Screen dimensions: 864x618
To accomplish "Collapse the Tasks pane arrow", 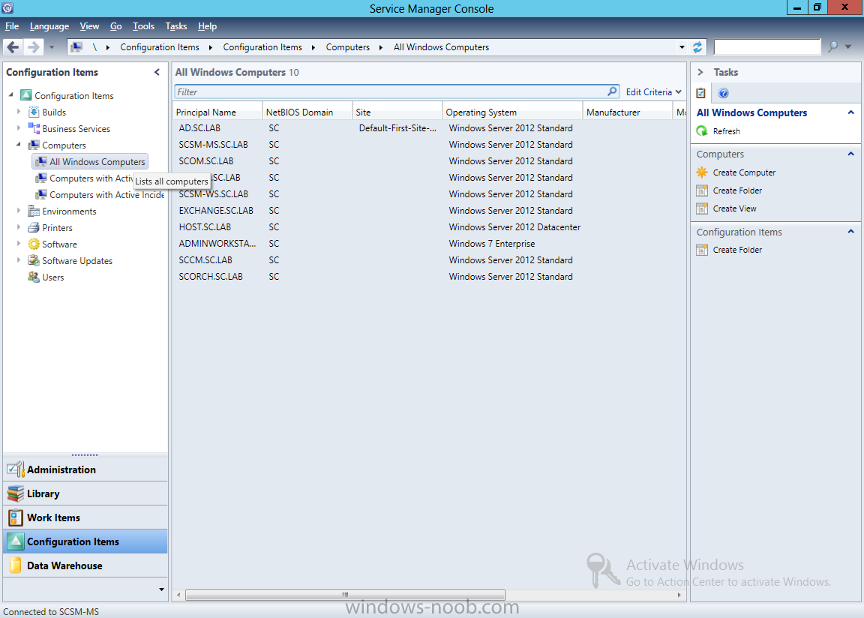I will coord(700,72).
